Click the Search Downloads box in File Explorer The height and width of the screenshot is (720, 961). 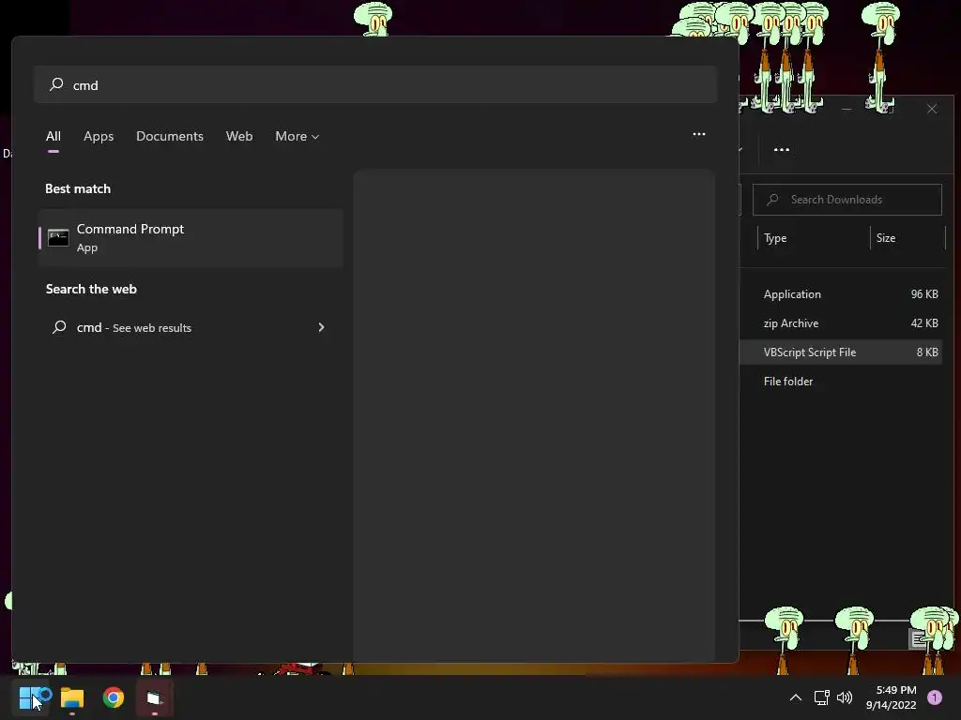pos(847,200)
